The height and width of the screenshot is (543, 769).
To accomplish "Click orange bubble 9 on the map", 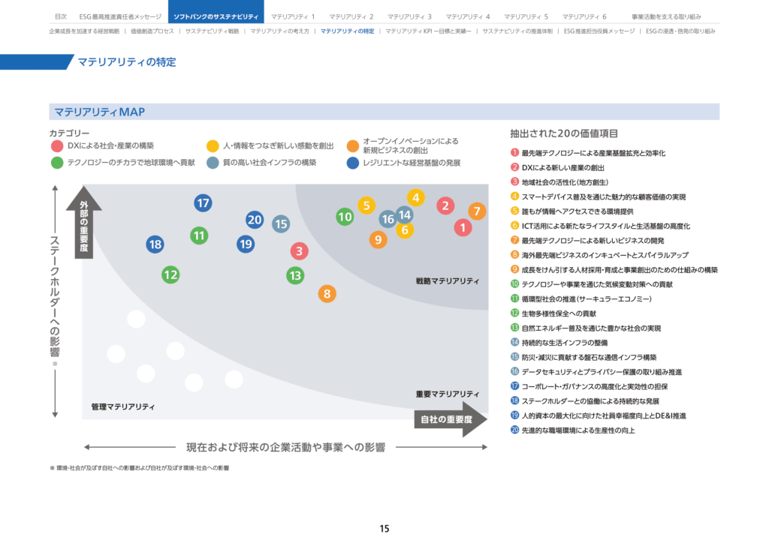I will pos(378,239).
